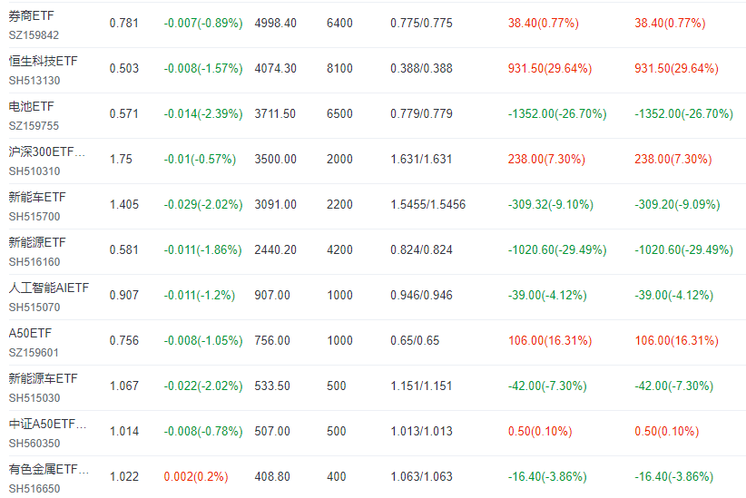Image resolution: width=746 pixels, height=498 pixels.
Task: Click market value 3500.00
Action: pyautogui.click(x=276, y=160)
